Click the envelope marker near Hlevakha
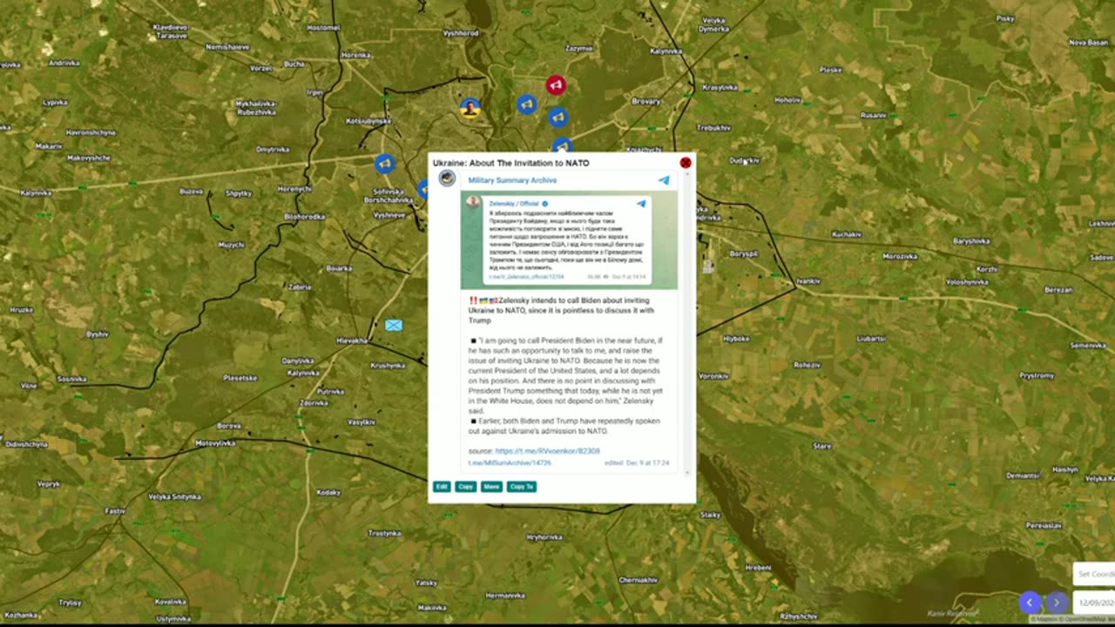Screen dimensions: 1115x627 pos(394,325)
